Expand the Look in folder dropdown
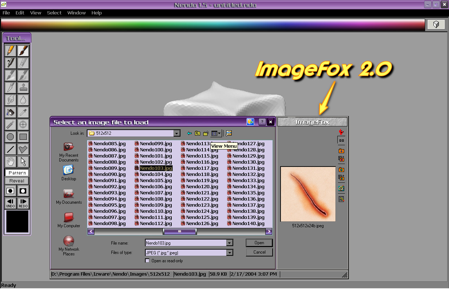Image resolution: width=449 pixels, height=289 pixels. point(176,133)
